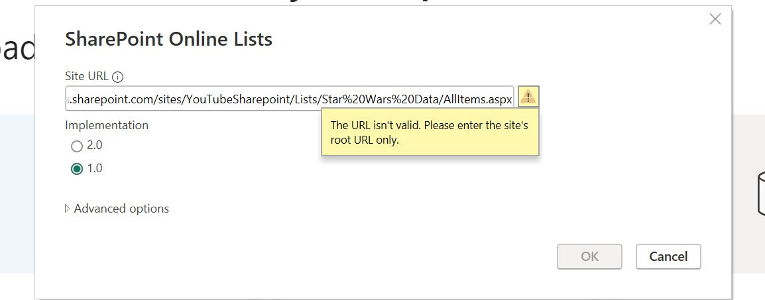The height and width of the screenshot is (300, 765).
Task: Click the Site URL info icon
Action: coord(117,77)
